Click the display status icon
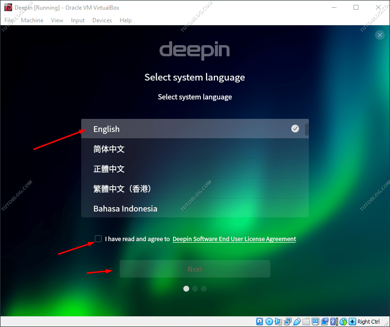The width and height of the screenshot is (390, 327). [x=316, y=322]
